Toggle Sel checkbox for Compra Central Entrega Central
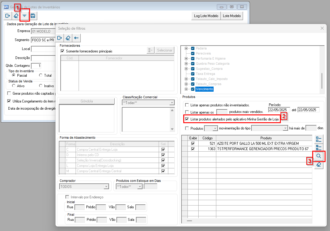The image size is (330, 231). [x=163, y=171]
